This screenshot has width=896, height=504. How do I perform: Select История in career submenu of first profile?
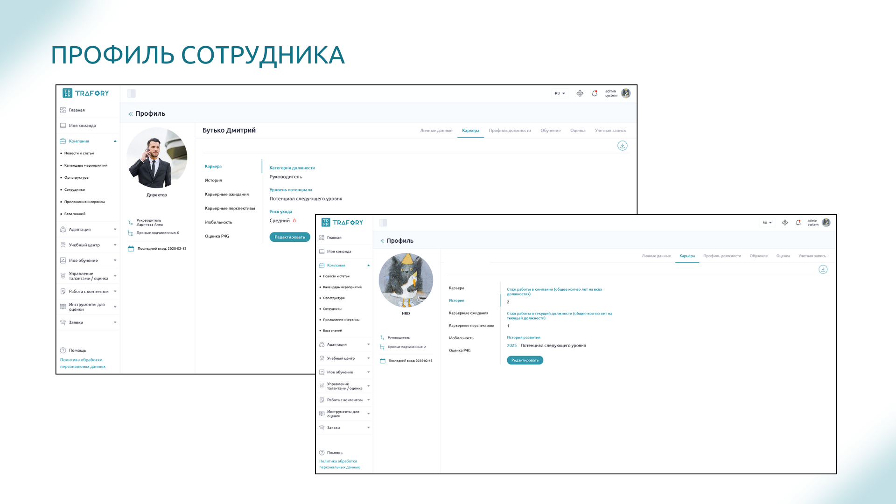(213, 181)
